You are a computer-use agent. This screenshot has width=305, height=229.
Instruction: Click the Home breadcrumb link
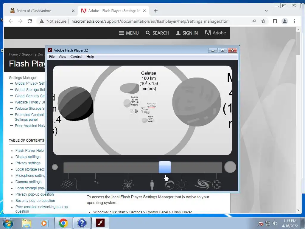tap(13, 54)
